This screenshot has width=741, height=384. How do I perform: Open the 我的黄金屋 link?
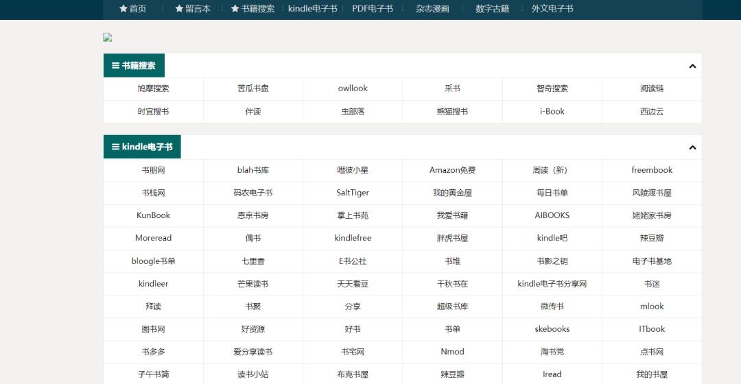click(x=452, y=193)
